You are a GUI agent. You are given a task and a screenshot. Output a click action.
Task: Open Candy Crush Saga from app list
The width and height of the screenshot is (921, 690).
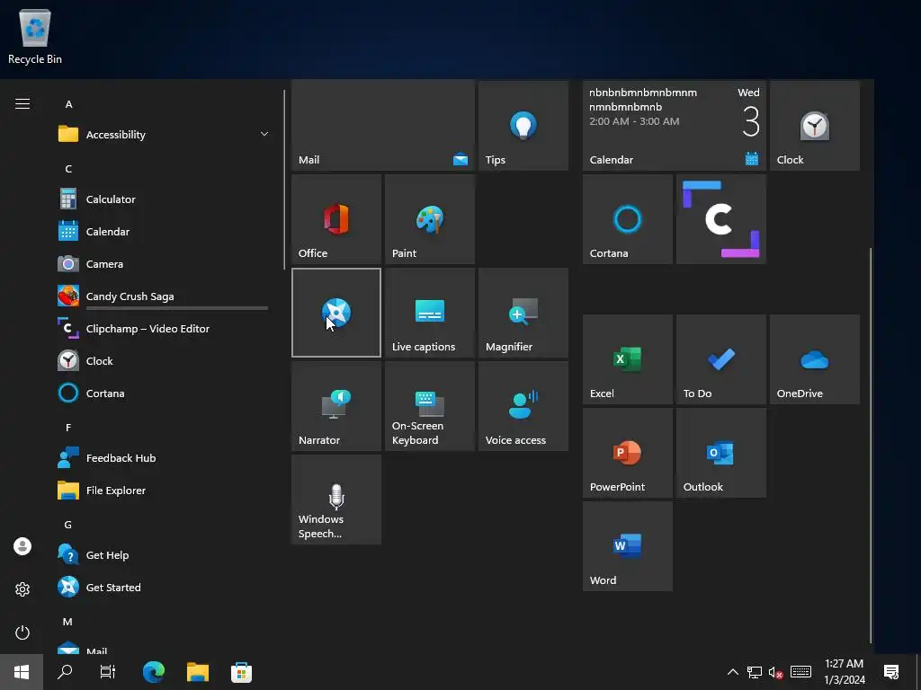point(165,296)
